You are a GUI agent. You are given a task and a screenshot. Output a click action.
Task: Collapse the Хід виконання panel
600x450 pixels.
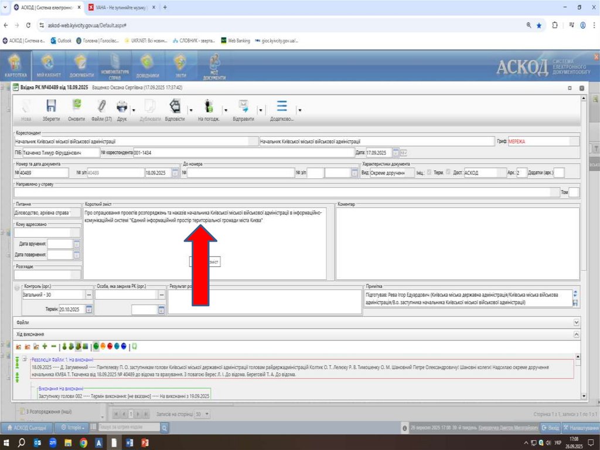pos(577,334)
